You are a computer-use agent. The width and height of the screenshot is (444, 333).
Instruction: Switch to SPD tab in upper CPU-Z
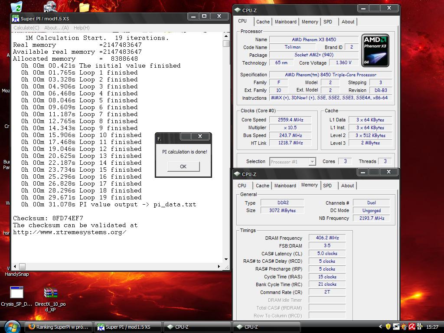pos(328,22)
